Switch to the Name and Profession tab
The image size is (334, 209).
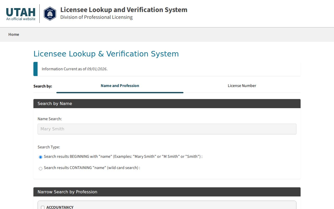point(120,86)
